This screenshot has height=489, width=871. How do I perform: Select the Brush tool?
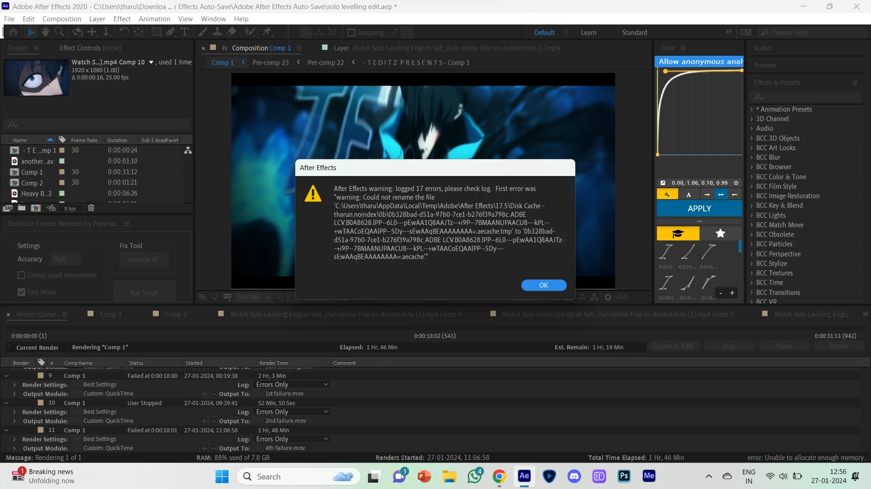point(203,32)
